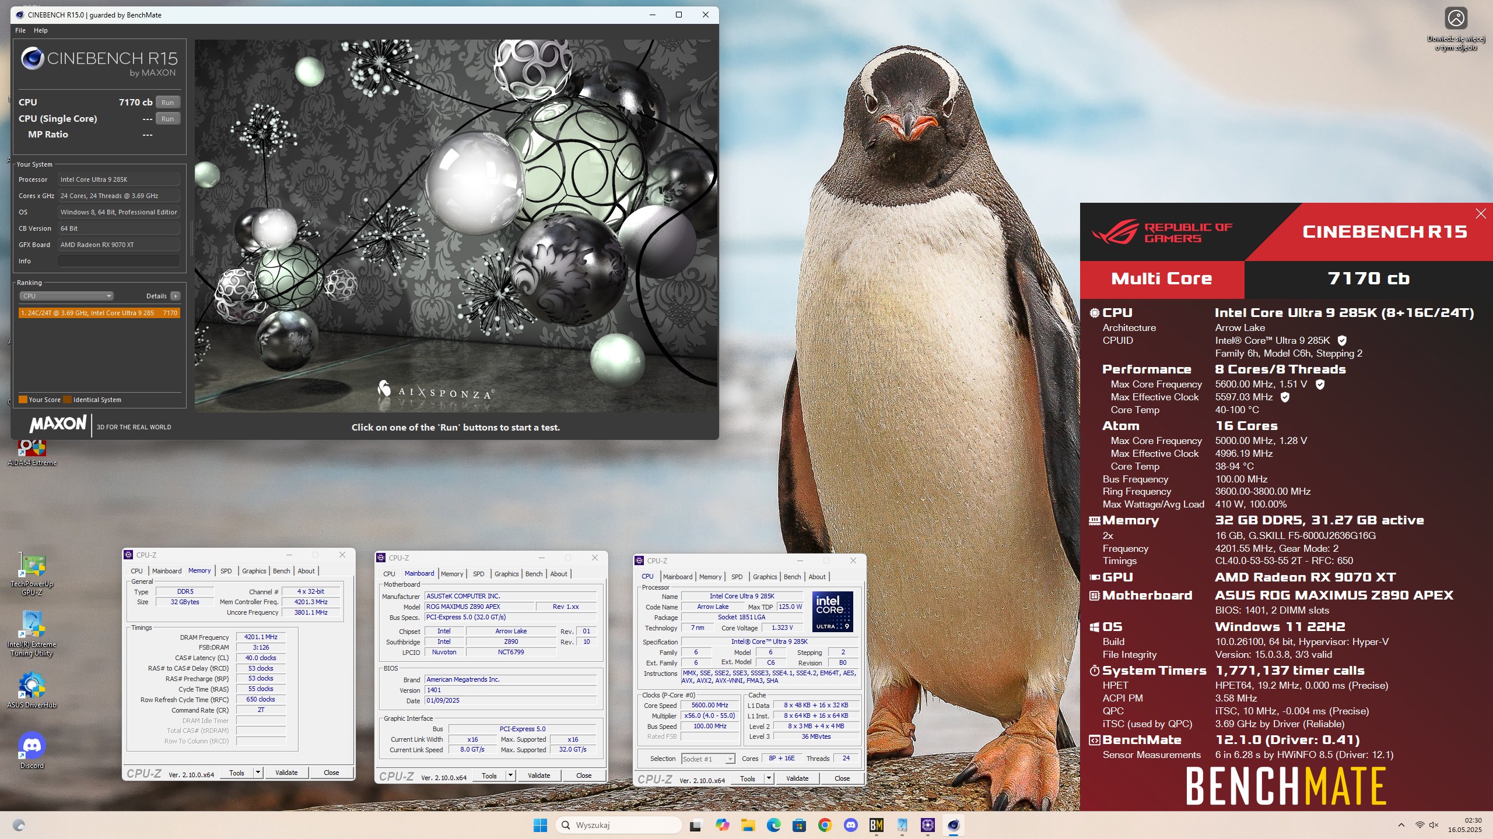The height and width of the screenshot is (839, 1493).
Task: Open Tools dropdown arrow in Processor CPU-Z window
Action: (769, 778)
